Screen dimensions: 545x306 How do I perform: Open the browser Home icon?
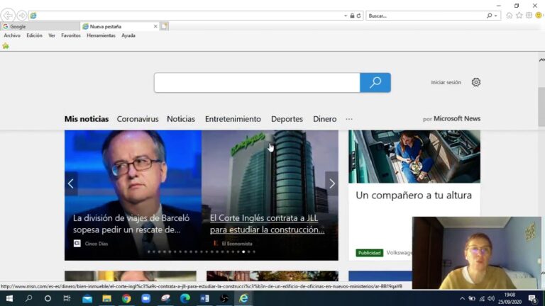510,16
